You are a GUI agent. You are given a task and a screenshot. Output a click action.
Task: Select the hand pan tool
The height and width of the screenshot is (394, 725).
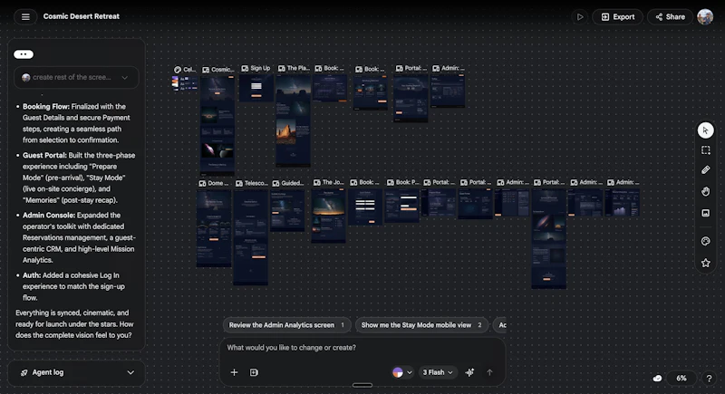tap(705, 192)
